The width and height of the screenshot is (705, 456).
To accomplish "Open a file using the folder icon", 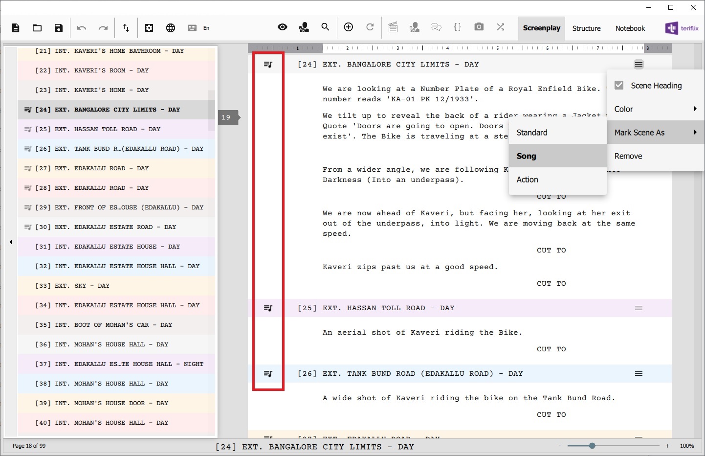I will [x=37, y=28].
